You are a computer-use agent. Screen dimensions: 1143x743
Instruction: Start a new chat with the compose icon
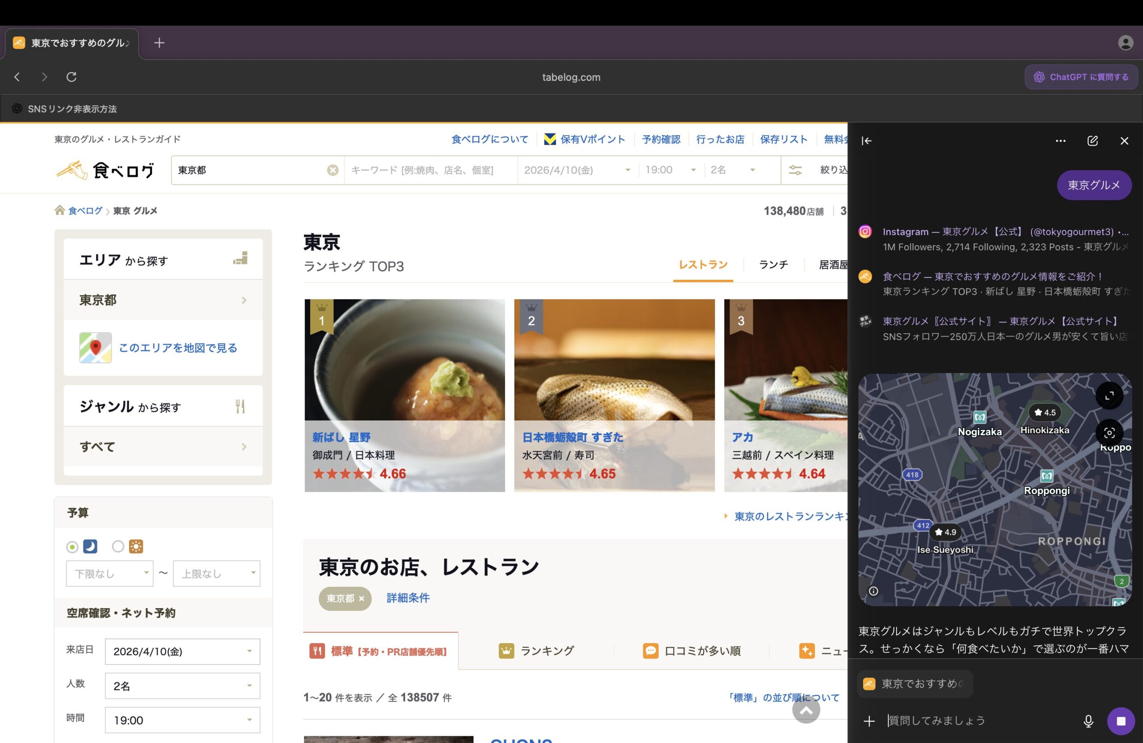[1093, 141]
